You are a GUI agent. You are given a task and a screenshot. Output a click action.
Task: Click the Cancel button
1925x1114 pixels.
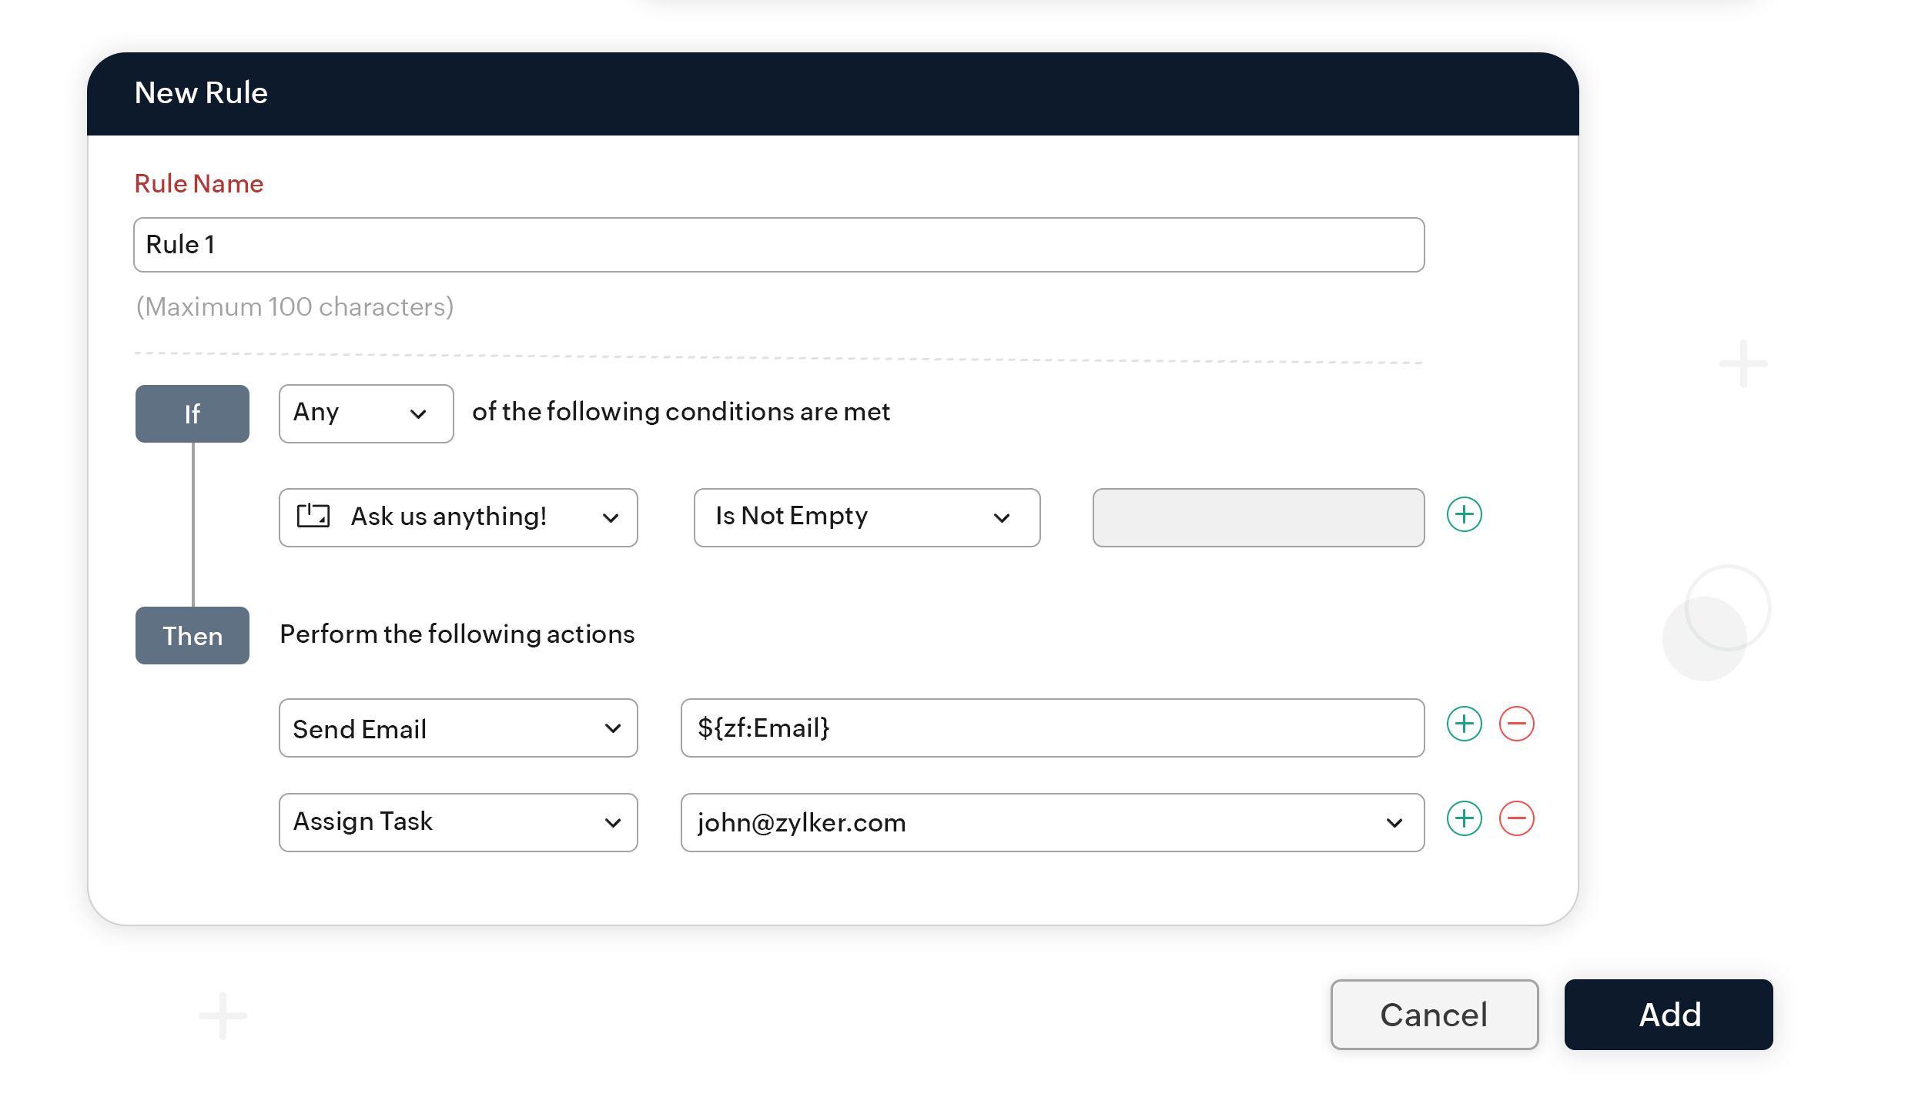1434,1015
